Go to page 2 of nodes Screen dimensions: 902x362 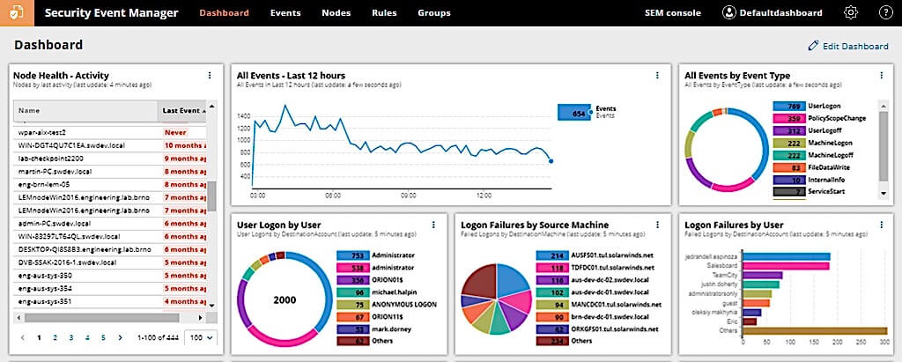click(x=55, y=338)
